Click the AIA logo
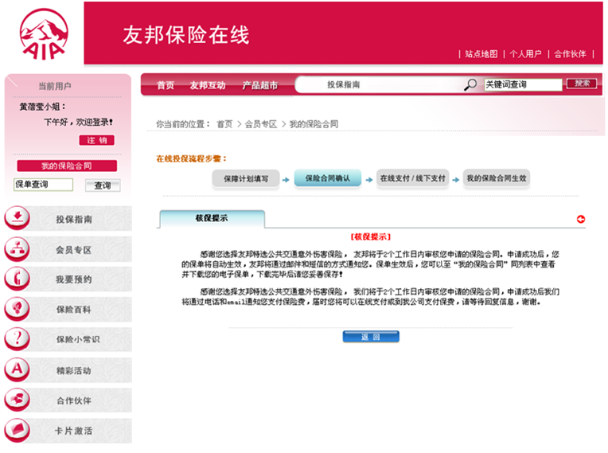This screenshot has height=453, width=608. 44,34
